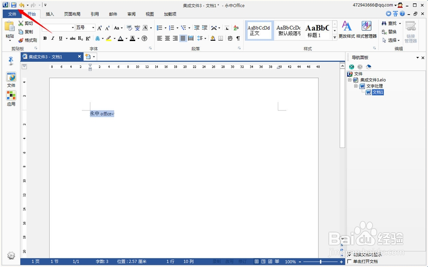Expand the styles gallery more button
The height and width of the screenshot is (267, 428).
coord(335,37)
